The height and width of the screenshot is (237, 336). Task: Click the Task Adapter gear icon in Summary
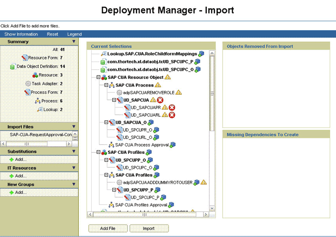tap(28, 84)
